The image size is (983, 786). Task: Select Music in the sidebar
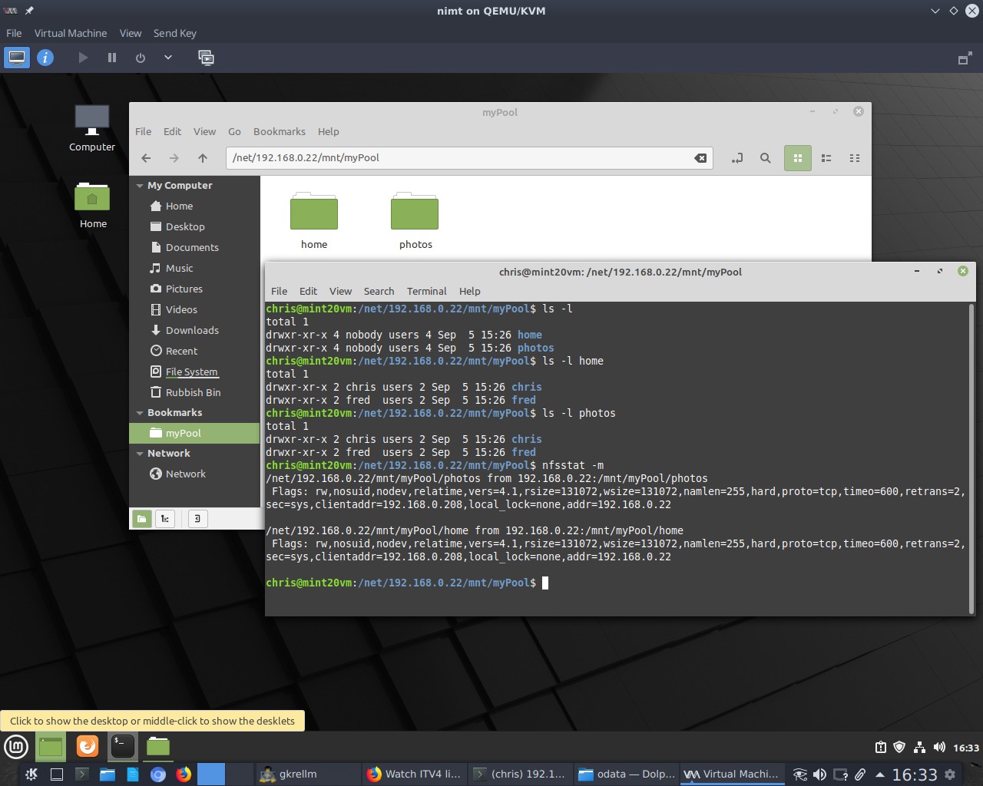(195, 268)
